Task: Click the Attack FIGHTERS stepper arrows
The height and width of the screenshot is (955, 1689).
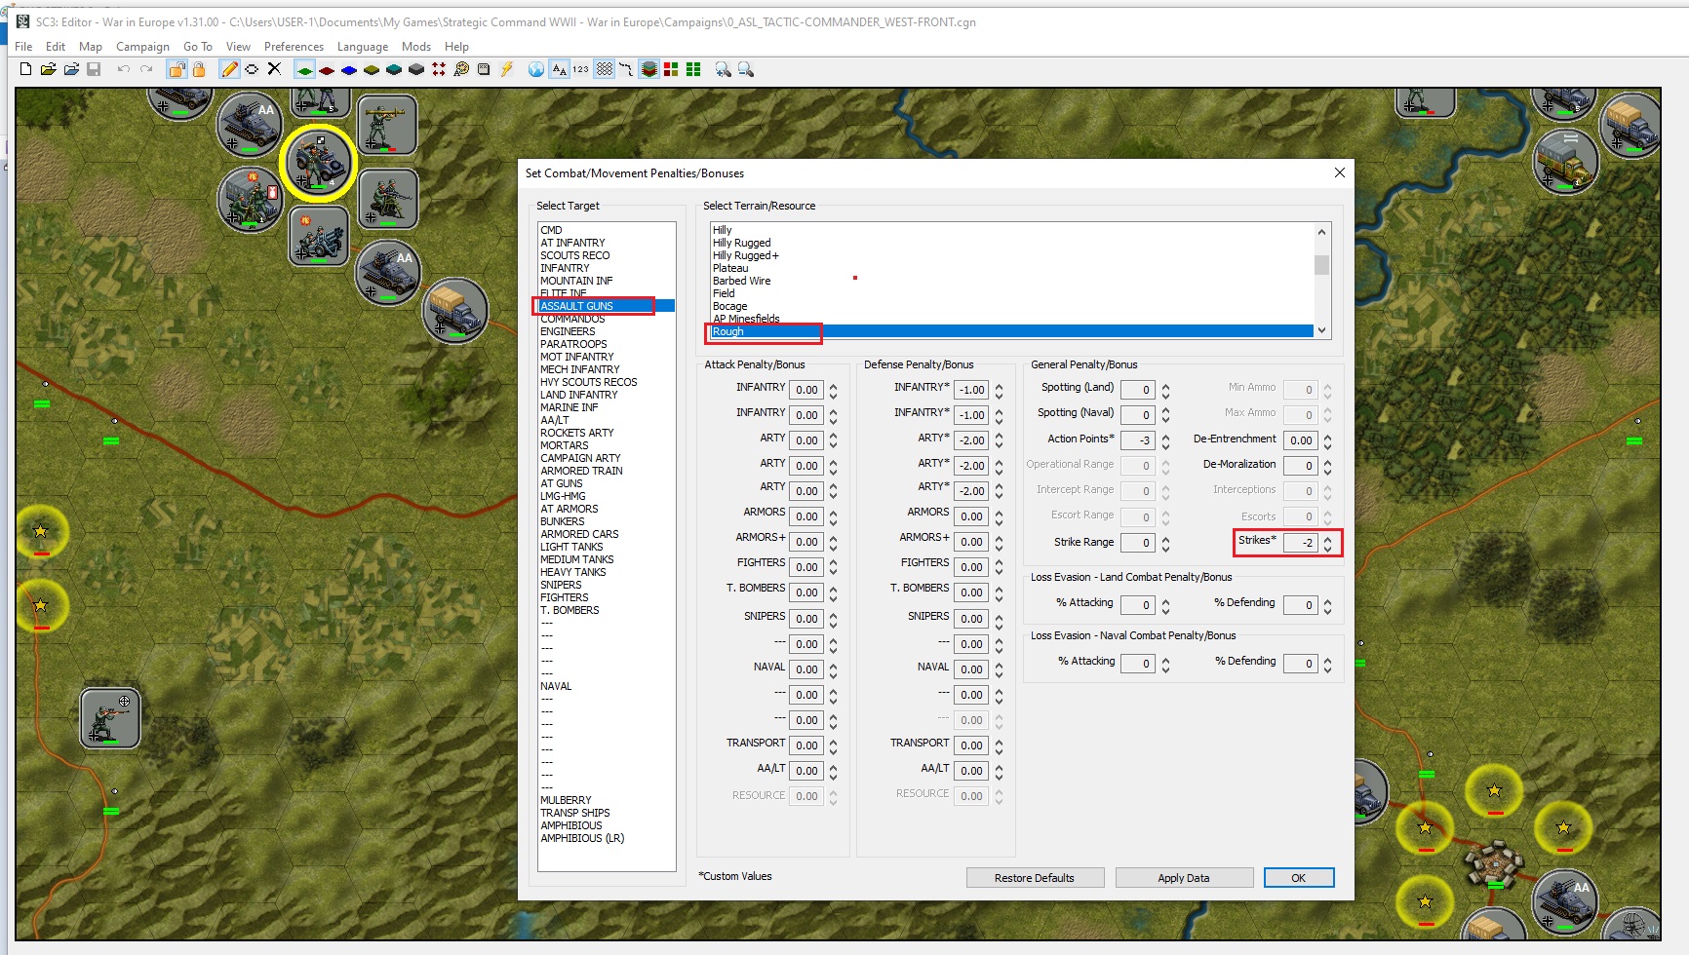Action: (x=833, y=567)
